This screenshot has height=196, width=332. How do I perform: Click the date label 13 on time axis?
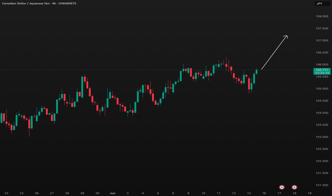(249, 193)
